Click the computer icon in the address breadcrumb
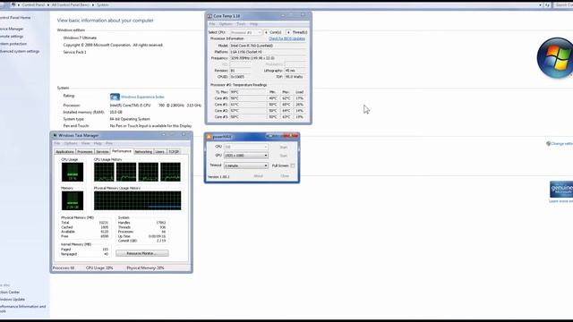This screenshot has width=573, height=322. 13,4
